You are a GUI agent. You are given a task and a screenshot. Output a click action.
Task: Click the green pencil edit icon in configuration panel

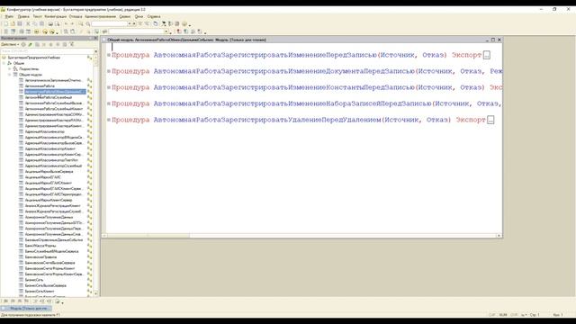tap(30, 44)
